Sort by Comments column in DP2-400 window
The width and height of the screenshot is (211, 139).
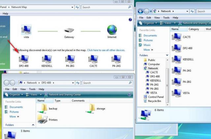tap(80, 101)
